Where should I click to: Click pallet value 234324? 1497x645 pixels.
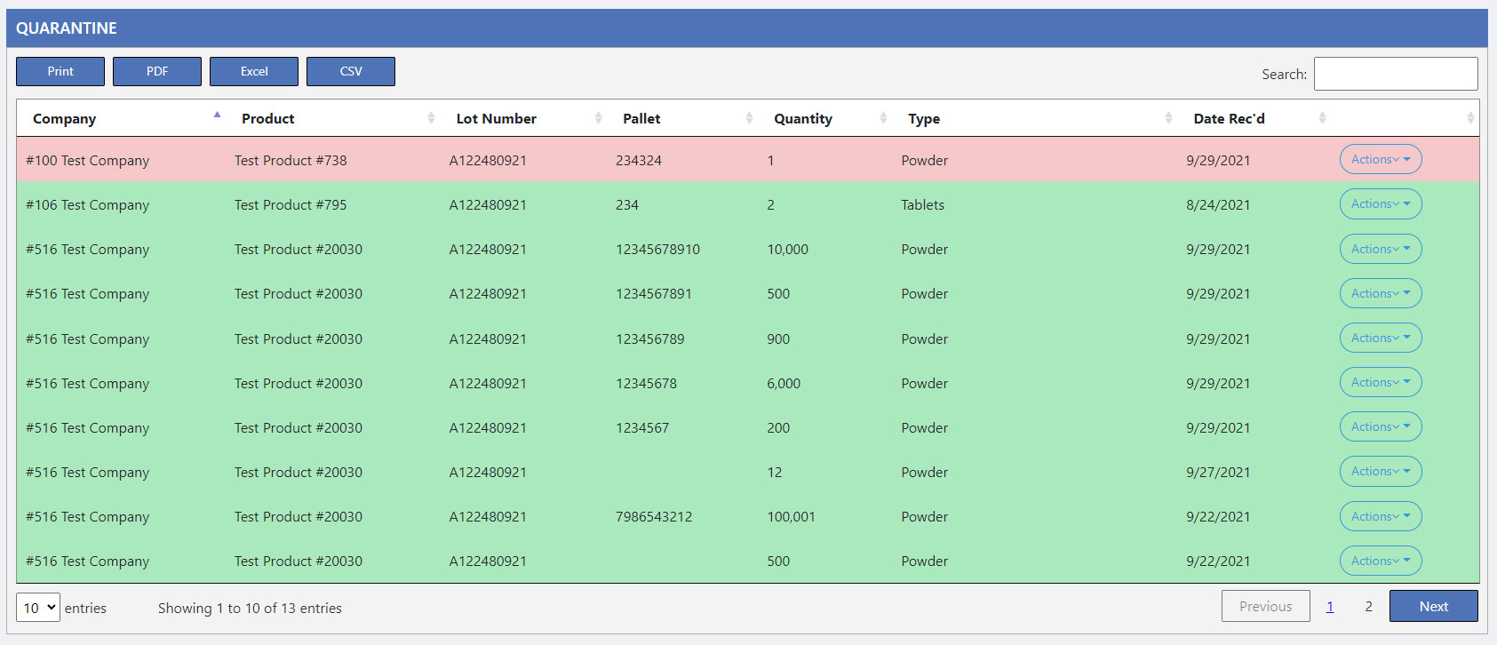coord(639,160)
